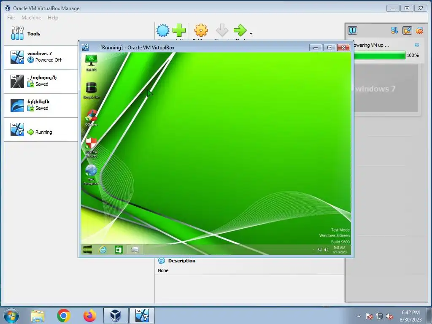The width and height of the screenshot is (432, 324).
Task: Open machine Settings gear icon
Action: [201, 30]
